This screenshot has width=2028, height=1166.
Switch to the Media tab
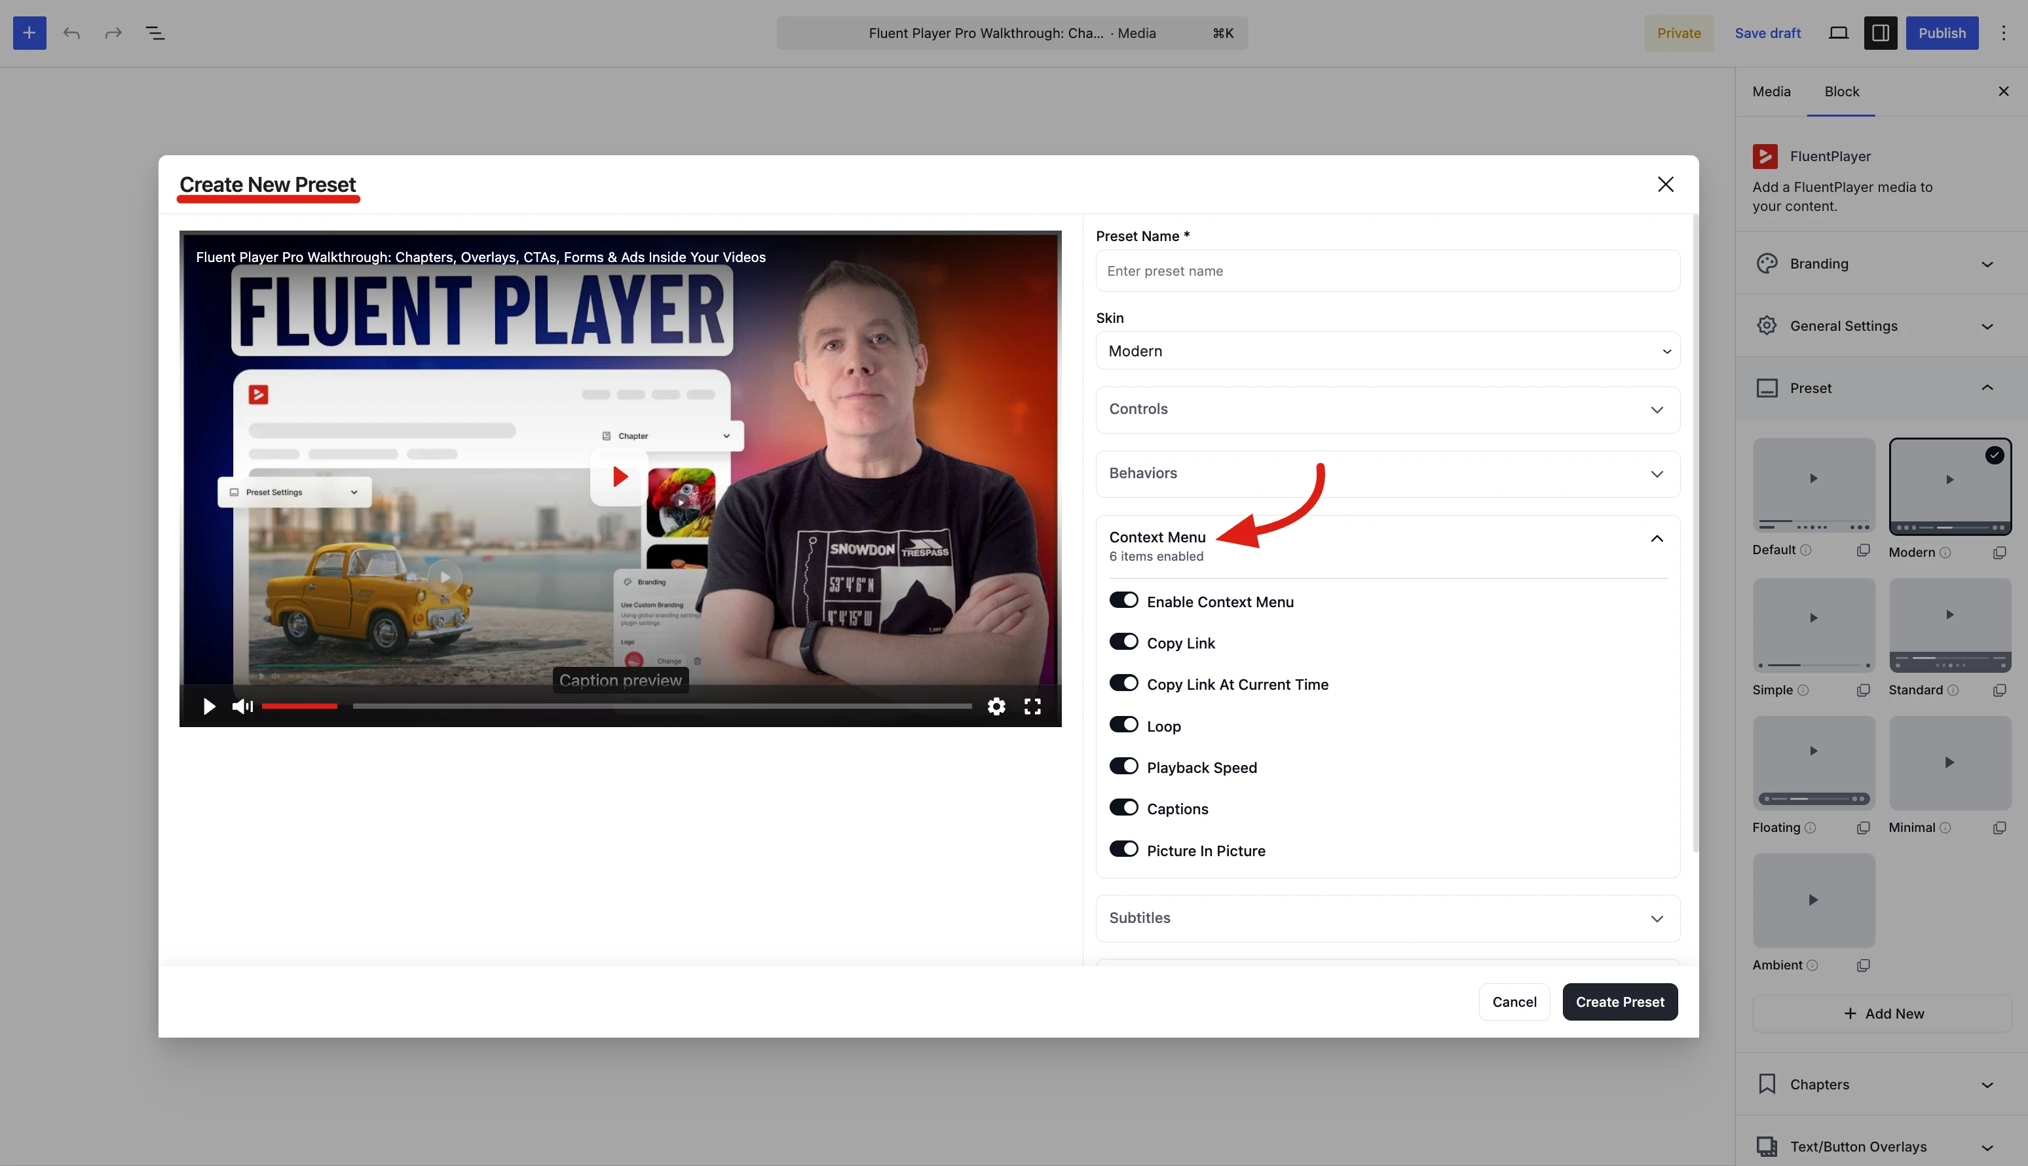coord(1771,91)
